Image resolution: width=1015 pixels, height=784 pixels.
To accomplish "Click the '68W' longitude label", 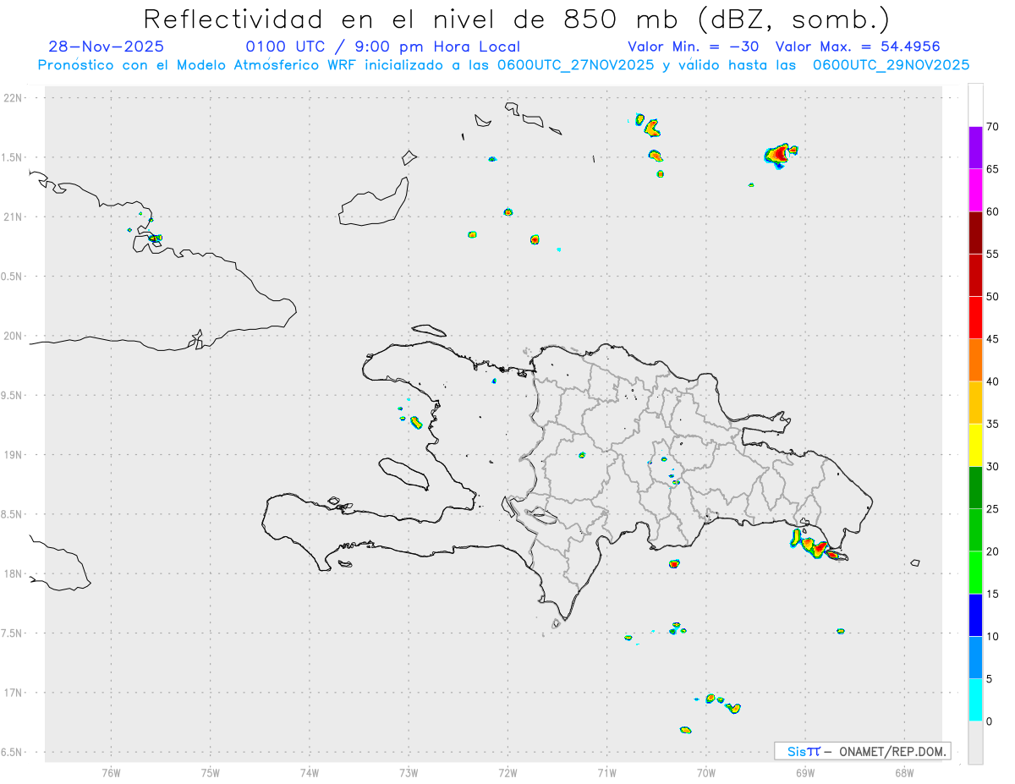I will coord(904,772).
